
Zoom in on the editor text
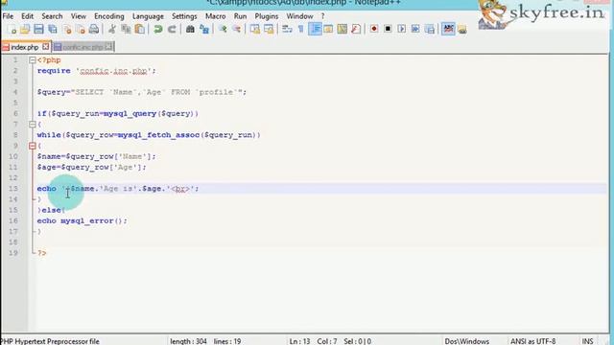223,30
